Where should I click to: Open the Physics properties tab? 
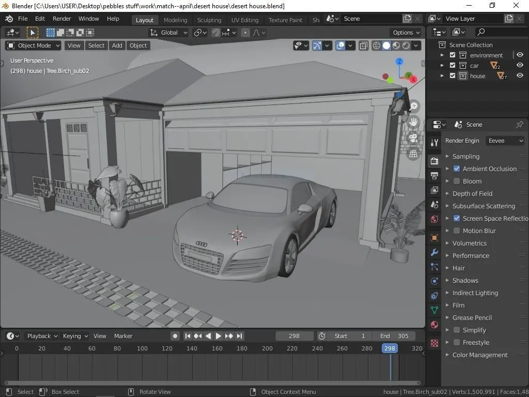pos(434,281)
